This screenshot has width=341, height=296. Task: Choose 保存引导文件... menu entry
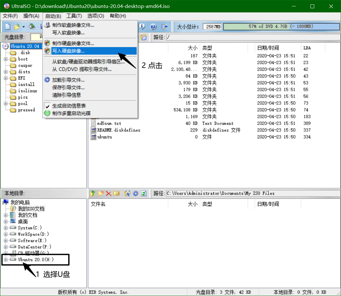pyautogui.click(x=90, y=87)
